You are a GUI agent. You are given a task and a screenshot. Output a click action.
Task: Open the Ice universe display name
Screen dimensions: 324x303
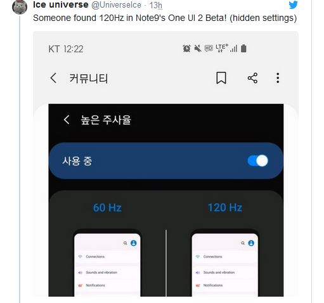click(61, 4)
